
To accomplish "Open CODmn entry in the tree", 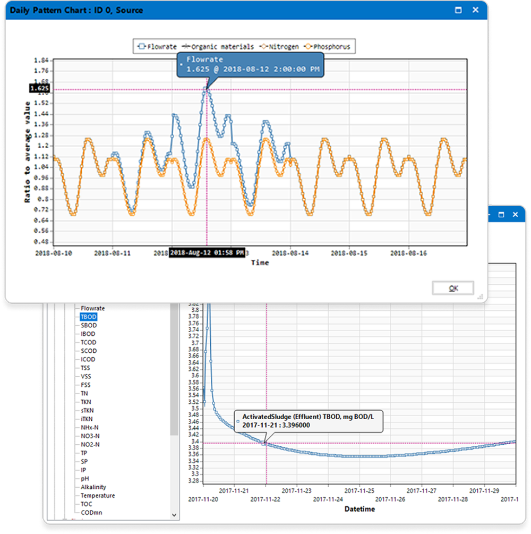I will coord(91,512).
